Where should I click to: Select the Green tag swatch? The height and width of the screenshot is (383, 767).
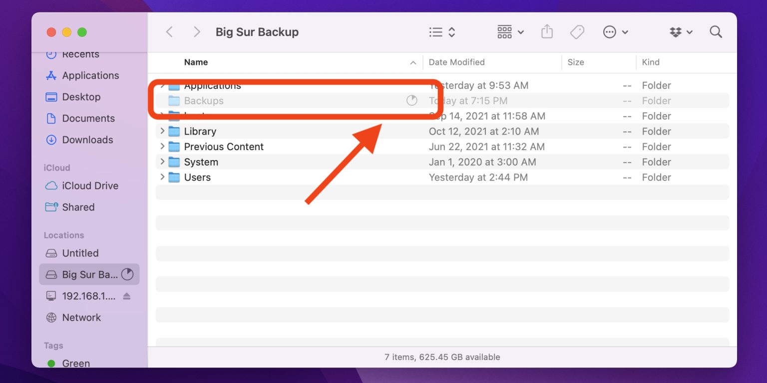coord(52,363)
